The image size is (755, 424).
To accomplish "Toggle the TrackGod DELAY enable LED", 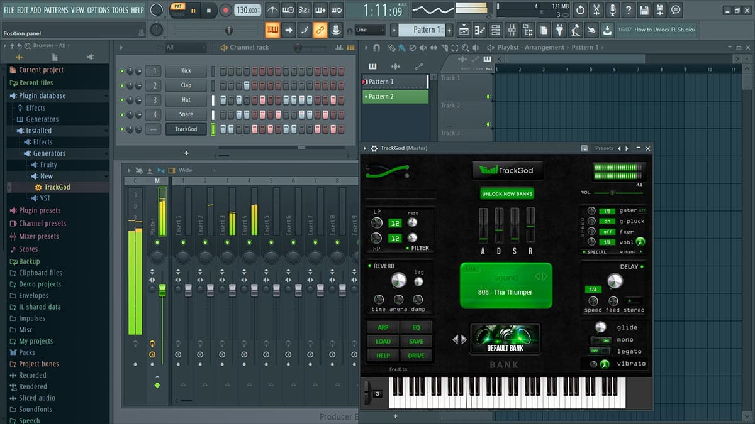I will coord(642,267).
